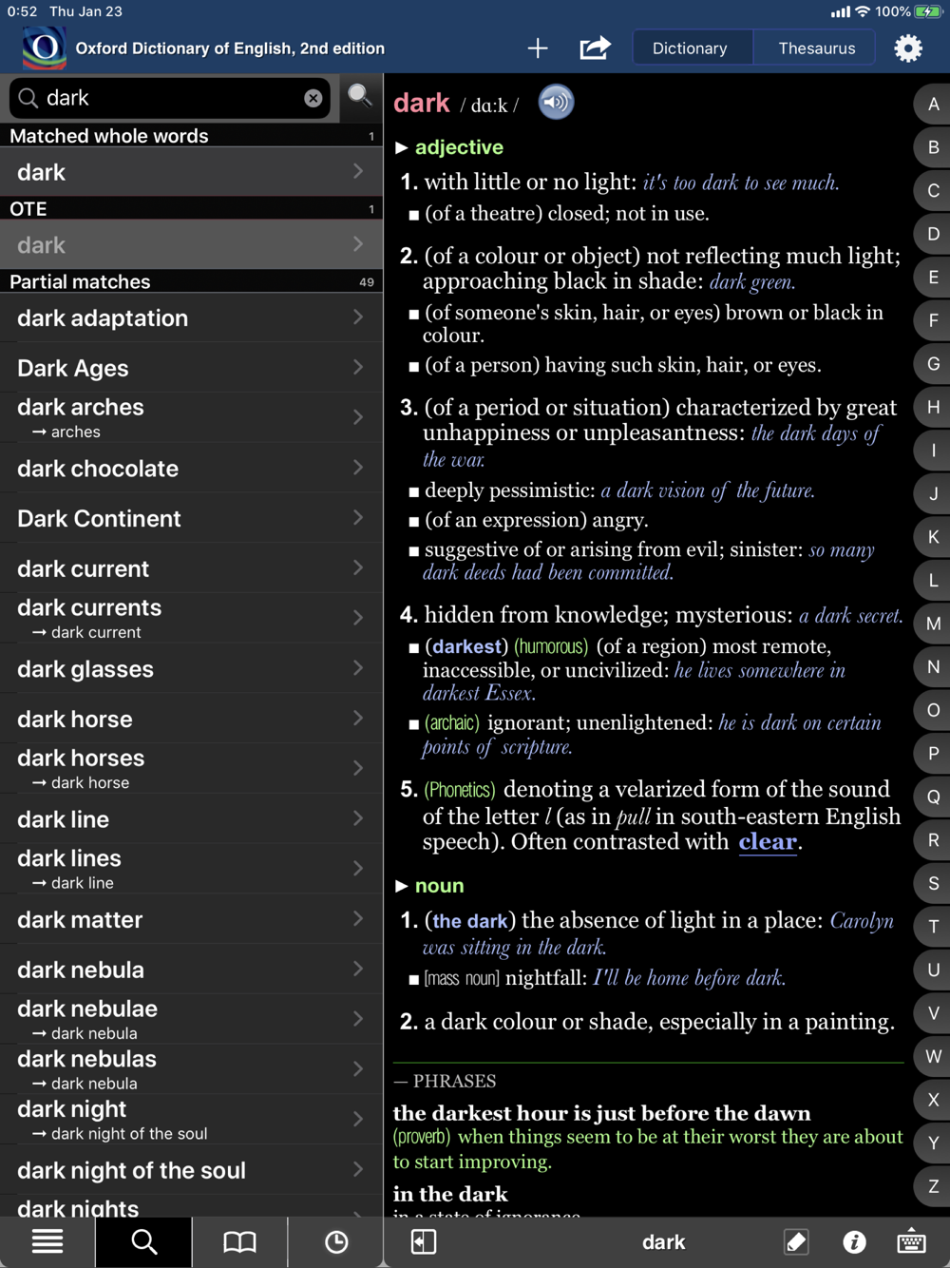Open 'dark matter' entry

point(191,919)
